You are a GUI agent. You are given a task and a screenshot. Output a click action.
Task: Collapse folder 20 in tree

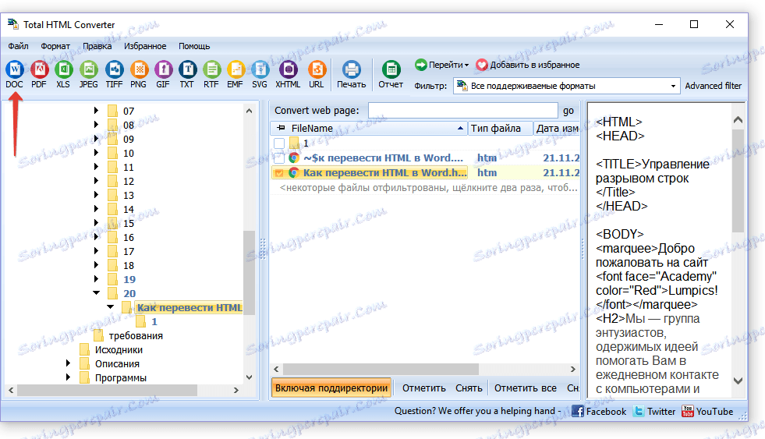96,293
